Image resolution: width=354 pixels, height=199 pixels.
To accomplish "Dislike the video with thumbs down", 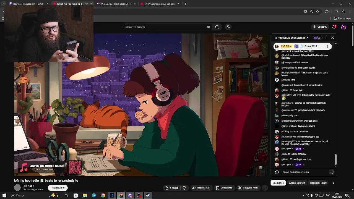I will (184, 188).
